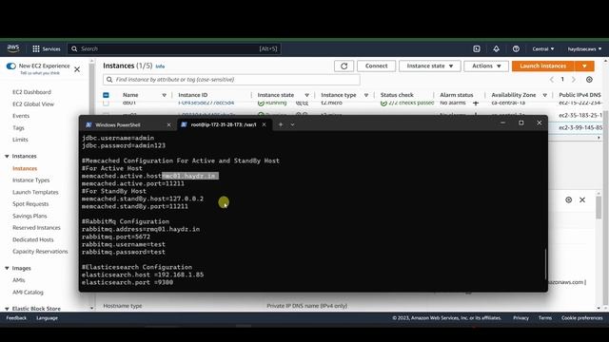Focus the AWS top Search box
This screenshot has width=609, height=342.
pos(174,48)
